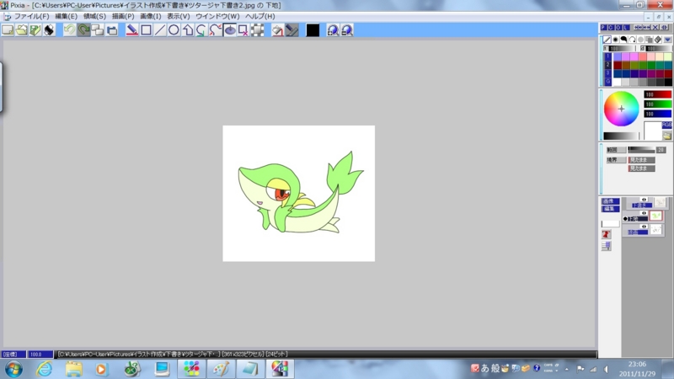Click the select-all region icon
Viewport: 674px width, 379px height.
pyautogui.click(x=258, y=29)
